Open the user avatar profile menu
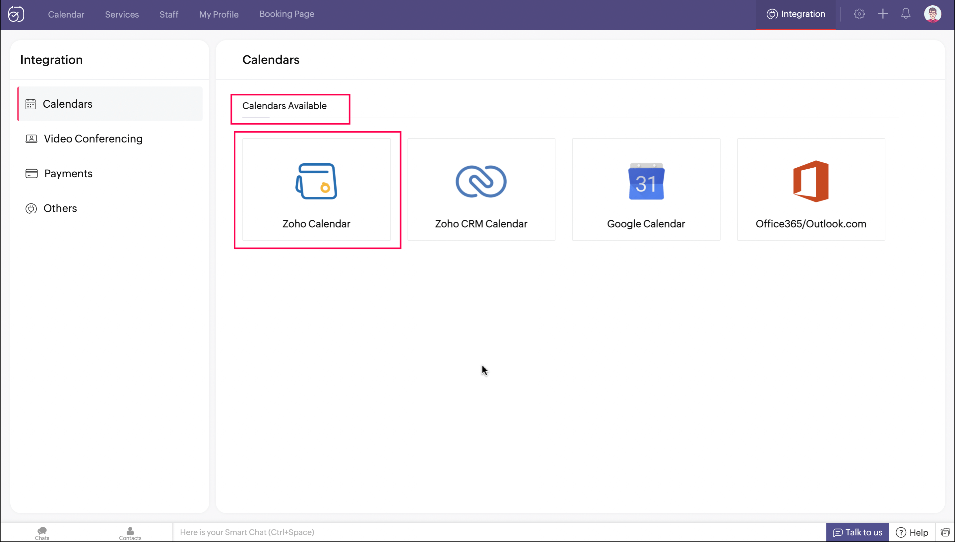The width and height of the screenshot is (955, 542). (x=932, y=14)
